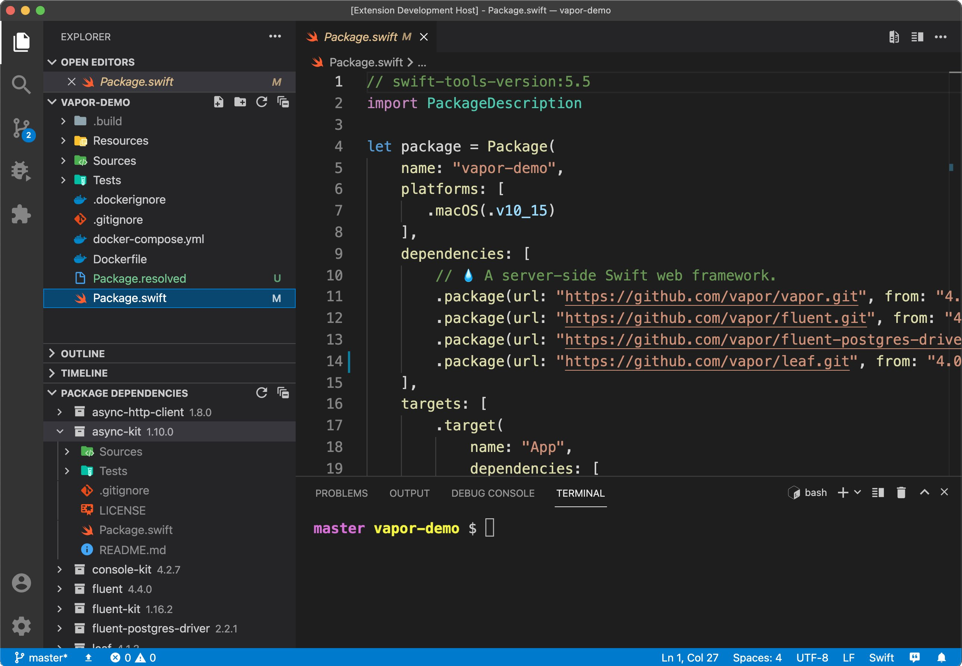Open errors and warnings count in status bar
This screenshot has width=962, height=666.
pos(133,658)
